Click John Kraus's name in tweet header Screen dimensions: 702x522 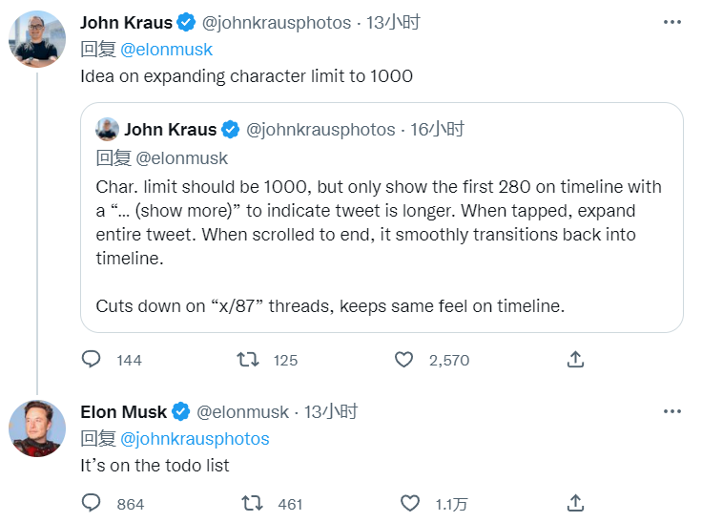pos(126,22)
